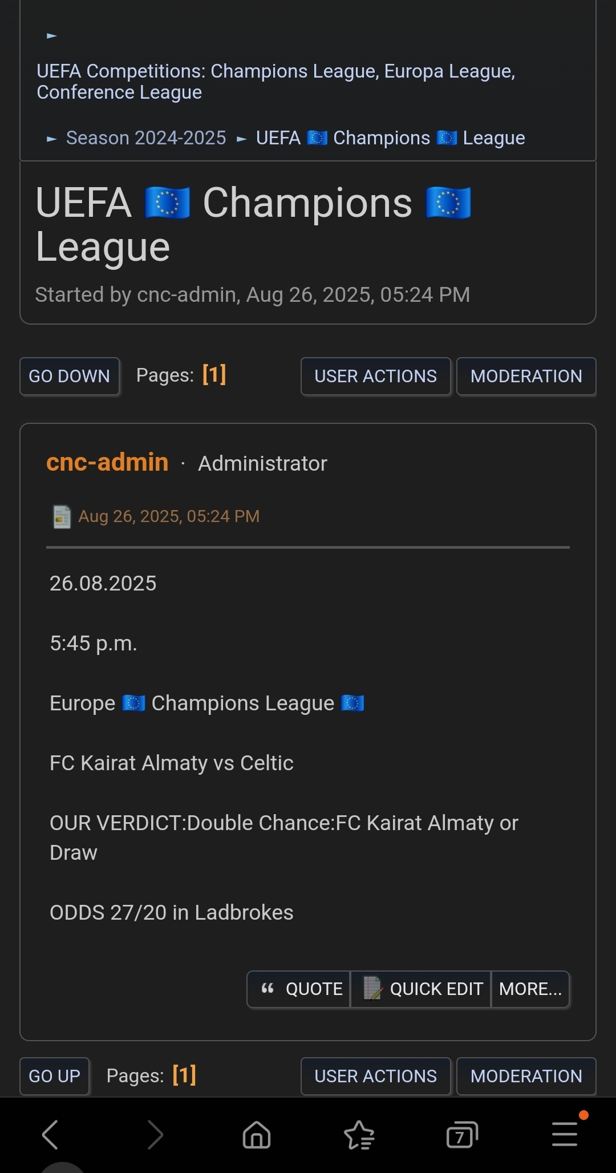Viewport: 616px width, 1173px height.
Task: Click the Quick Edit pencil icon
Action: [372, 989]
